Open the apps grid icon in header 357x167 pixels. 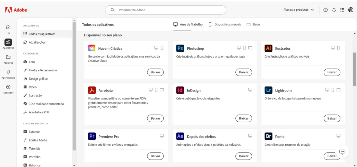click(x=342, y=10)
